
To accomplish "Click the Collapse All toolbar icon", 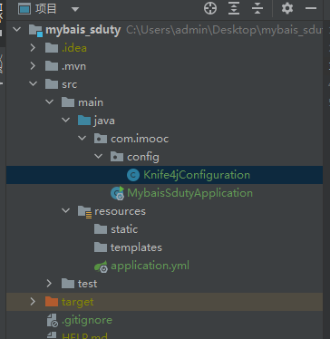I will coord(257,8).
